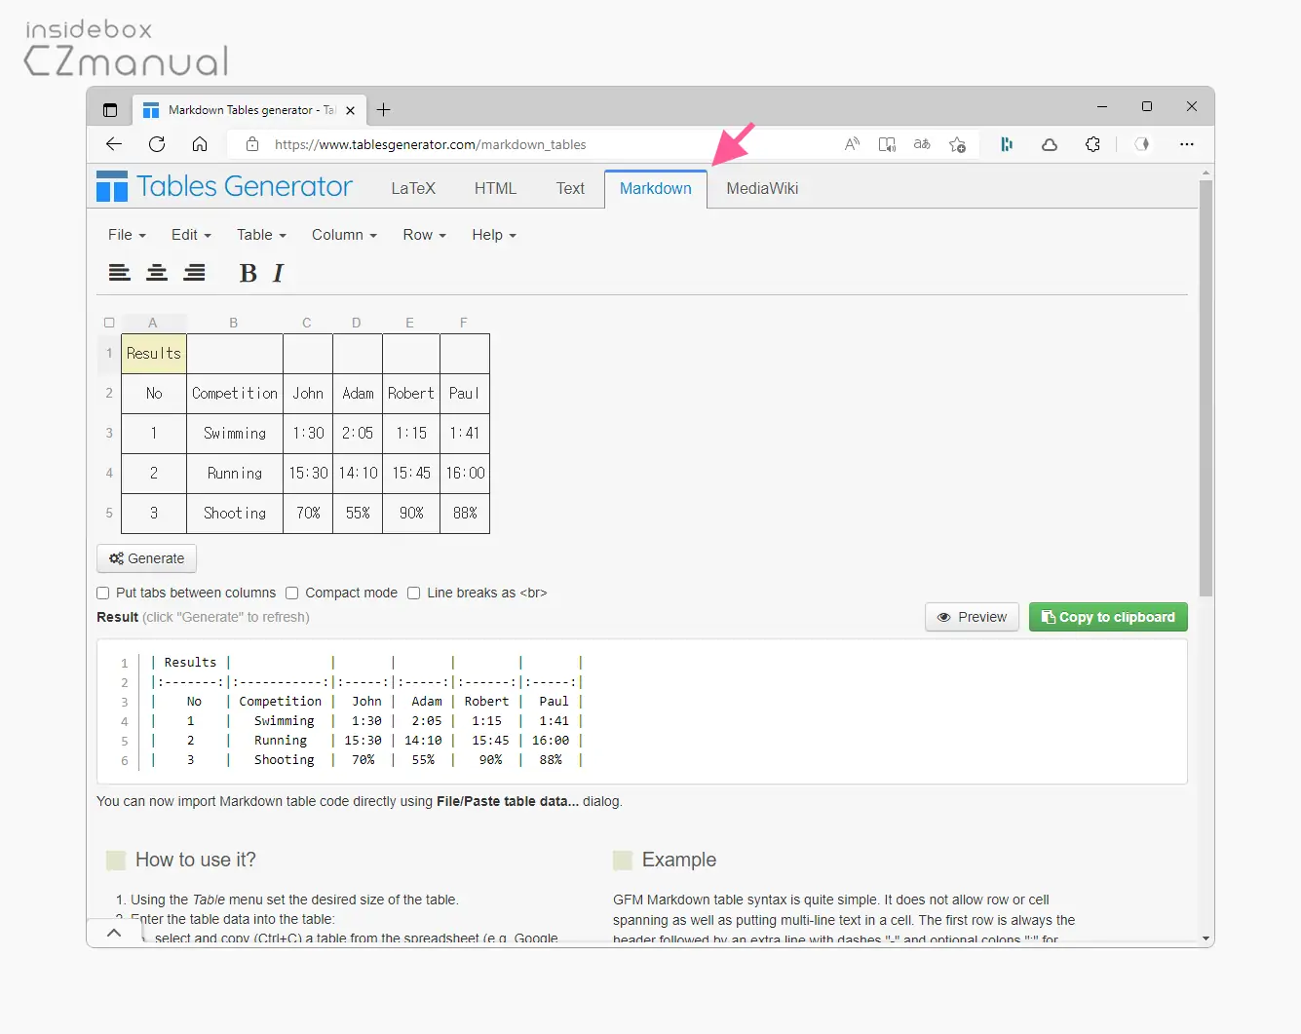Select the 88% cell
This screenshot has width=1301, height=1034.
click(x=465, y=514)
